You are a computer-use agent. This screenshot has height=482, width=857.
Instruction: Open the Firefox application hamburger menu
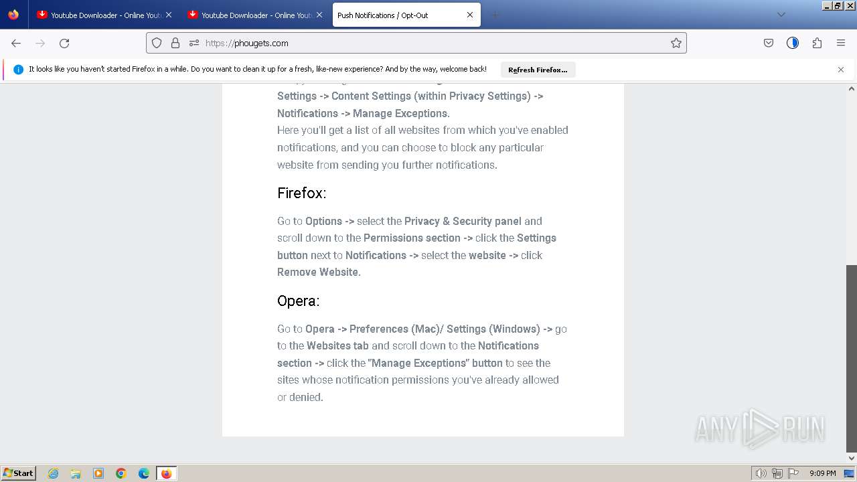pyautogui.click(x=841, y=43)
